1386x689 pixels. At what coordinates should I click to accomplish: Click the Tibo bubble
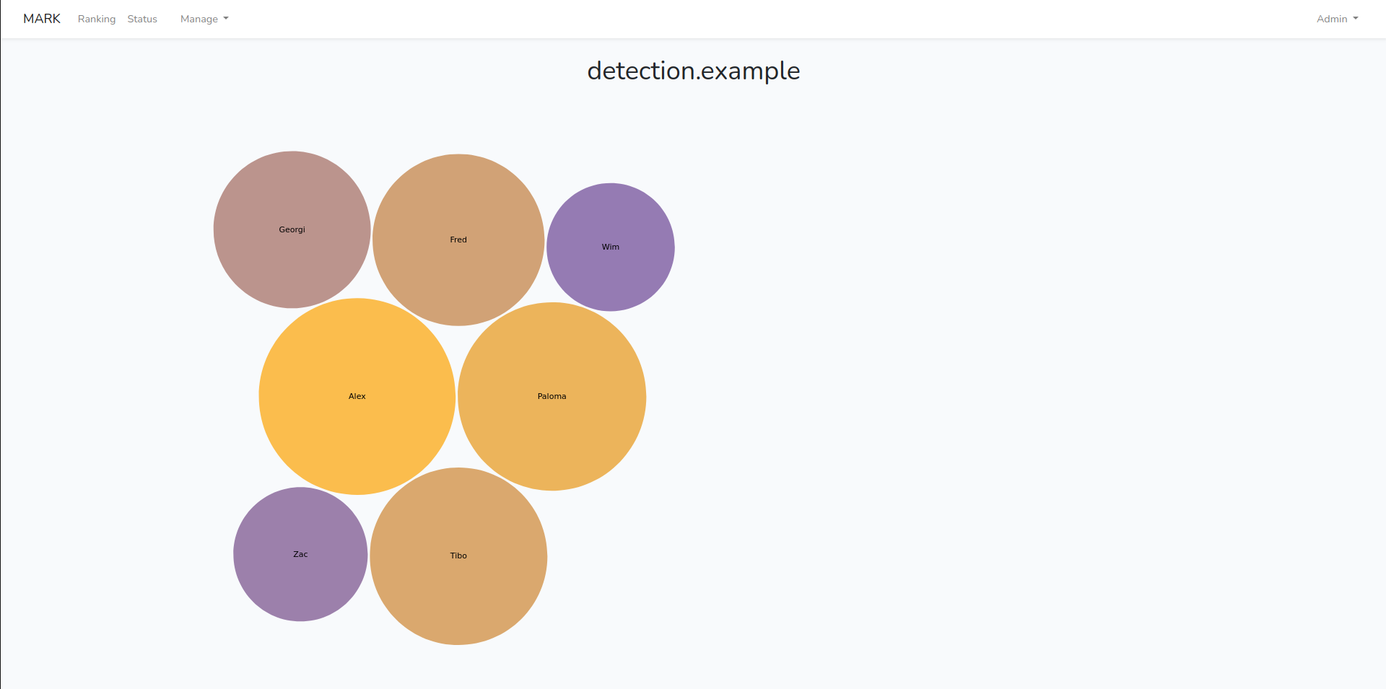pos(458,556)
